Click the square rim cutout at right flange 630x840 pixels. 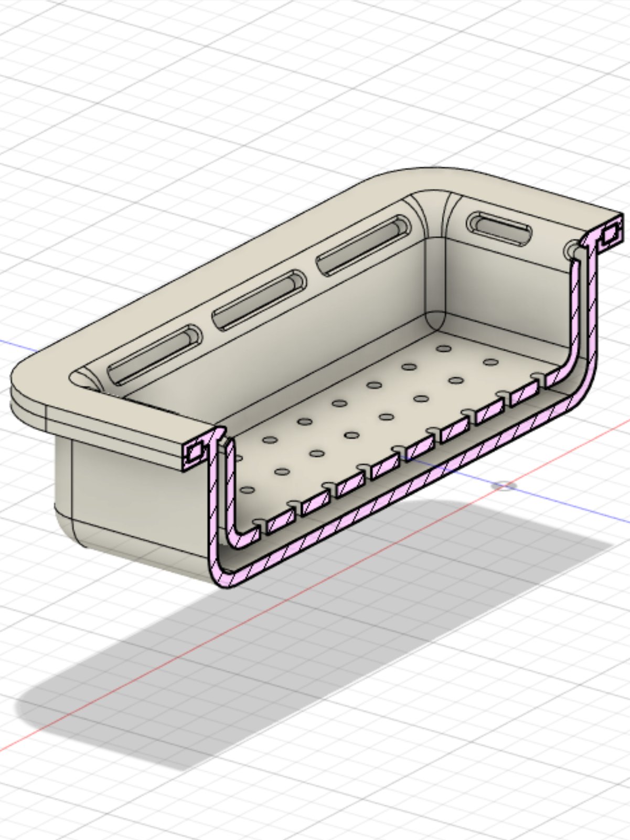pos(610,235)
